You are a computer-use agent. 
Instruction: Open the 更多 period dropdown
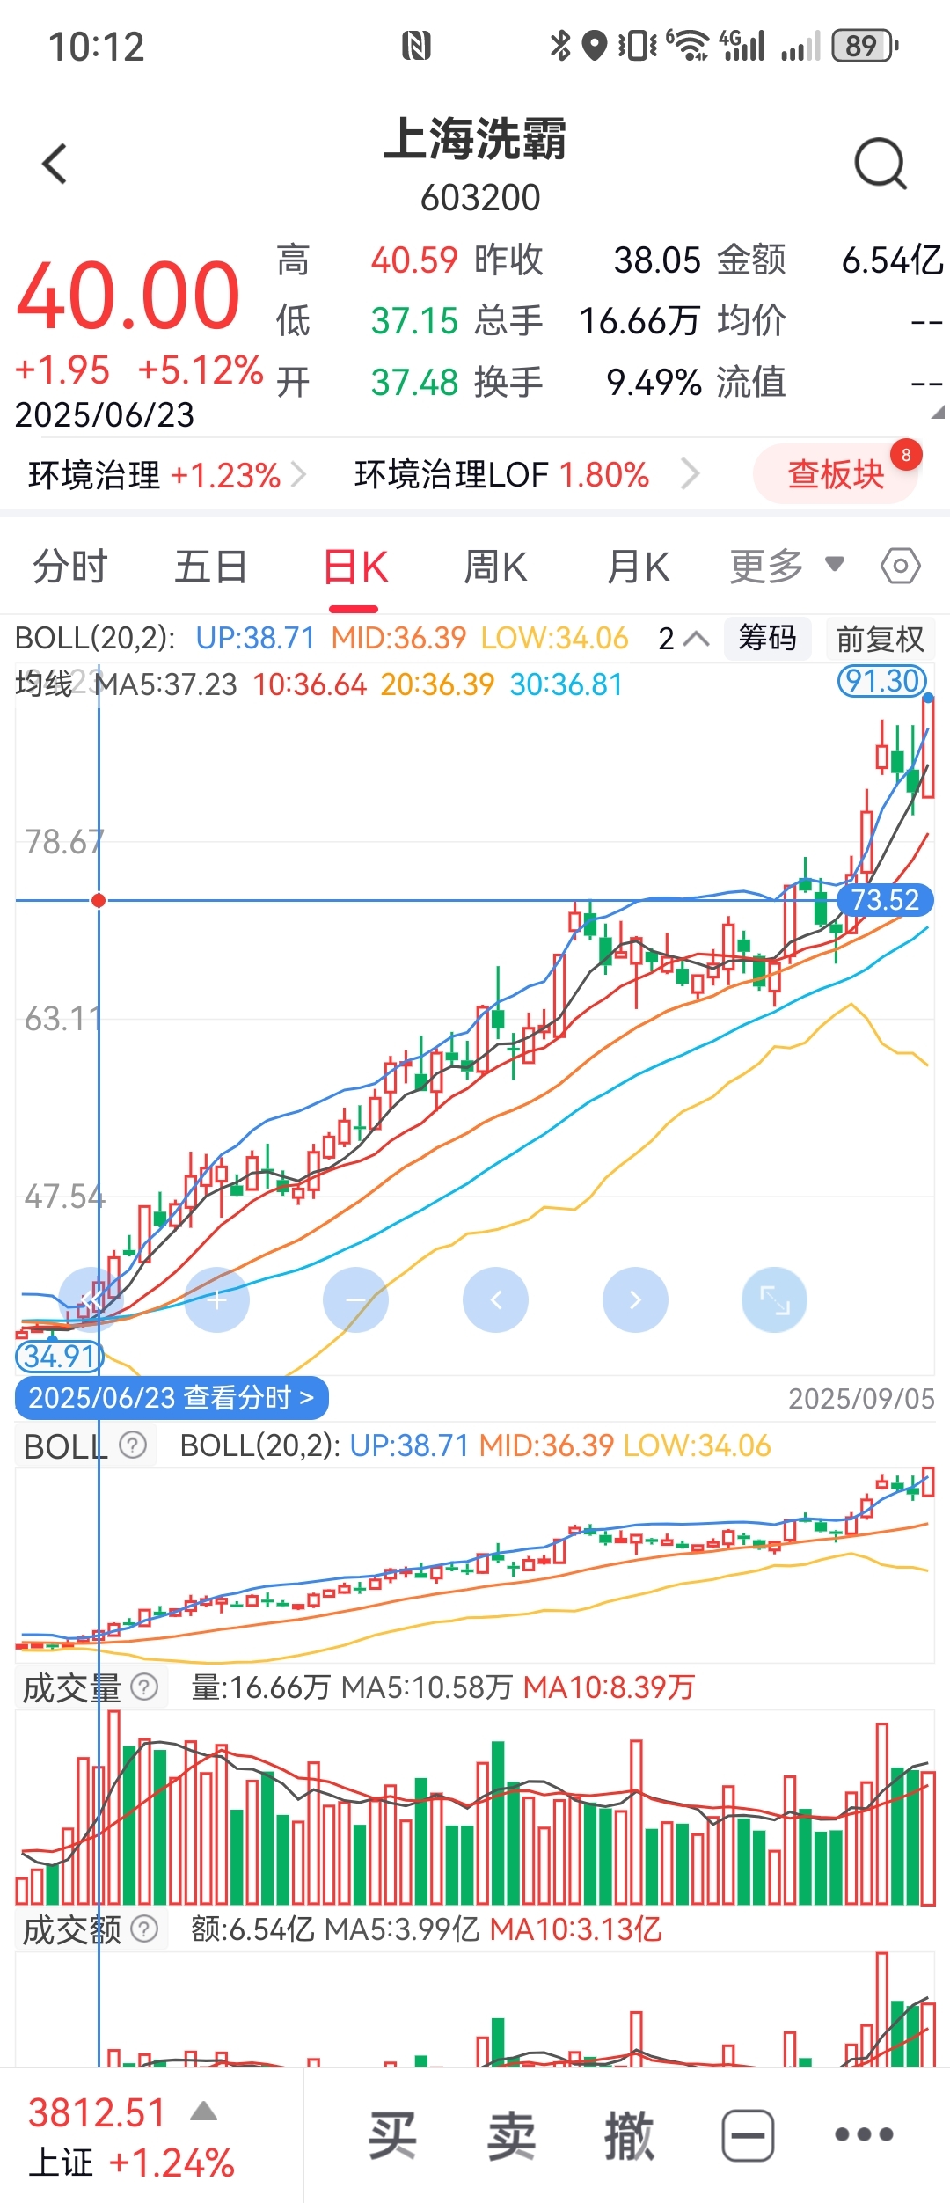[786, 565]
